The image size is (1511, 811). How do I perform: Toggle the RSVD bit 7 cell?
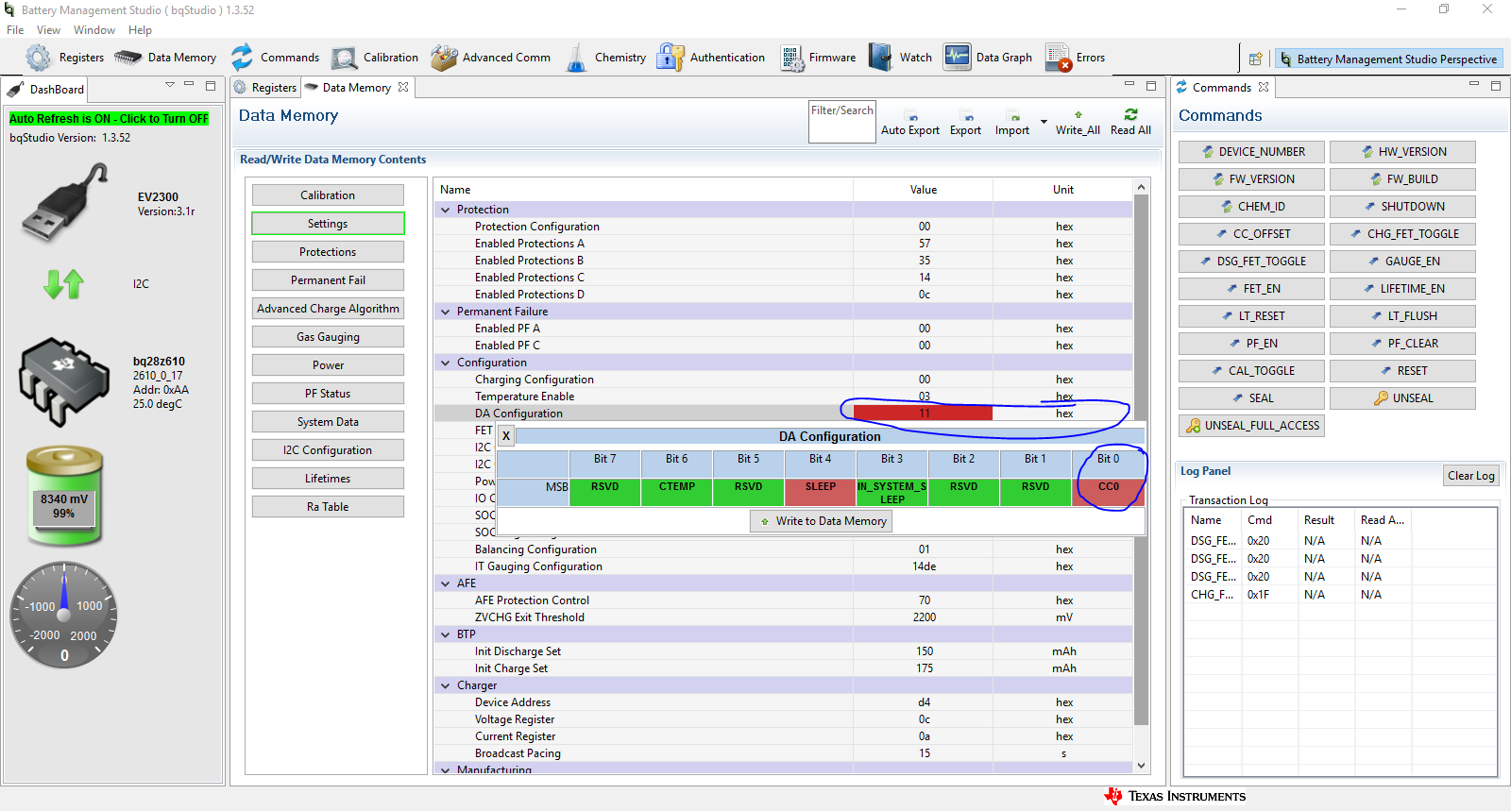click(x=604, y=492)
